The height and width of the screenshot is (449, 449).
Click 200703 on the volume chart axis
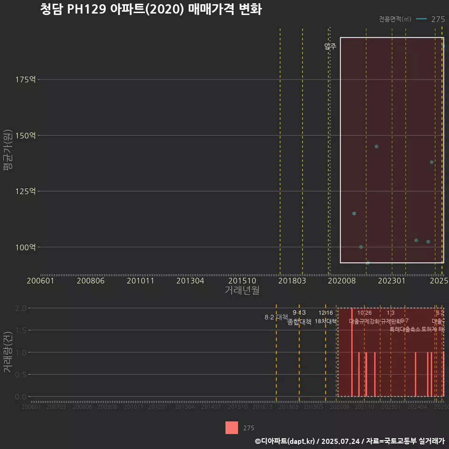click(56, 406)
